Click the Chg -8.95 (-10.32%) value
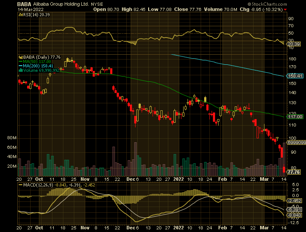Viewport: 306px width, 232px height. [x=261, y=9]
